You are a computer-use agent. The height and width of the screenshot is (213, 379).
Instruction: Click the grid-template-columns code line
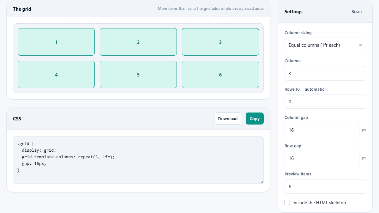coord(68,157)
